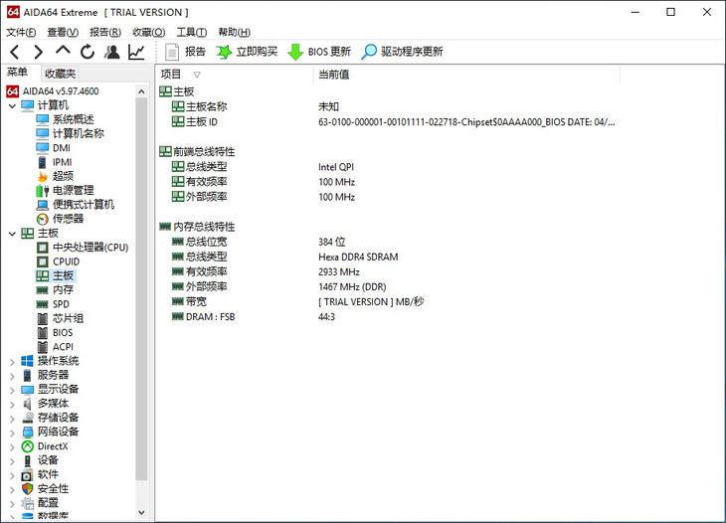Expand the 安全性 tree node
Viewport: 726px width, 523px height.
click(13, 489)
